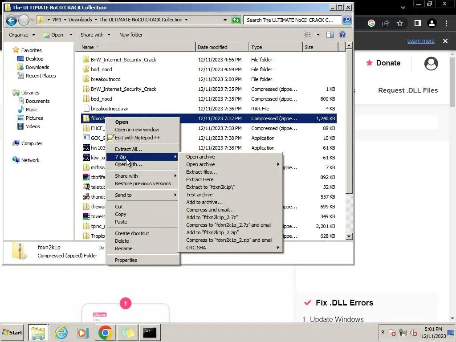Open the address bar history dropdown

pyautogui.click(x=225, y=20)
